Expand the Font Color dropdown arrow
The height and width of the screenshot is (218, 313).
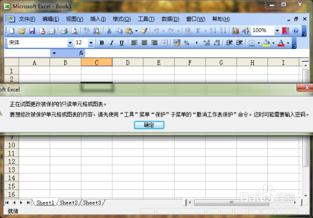288,43
